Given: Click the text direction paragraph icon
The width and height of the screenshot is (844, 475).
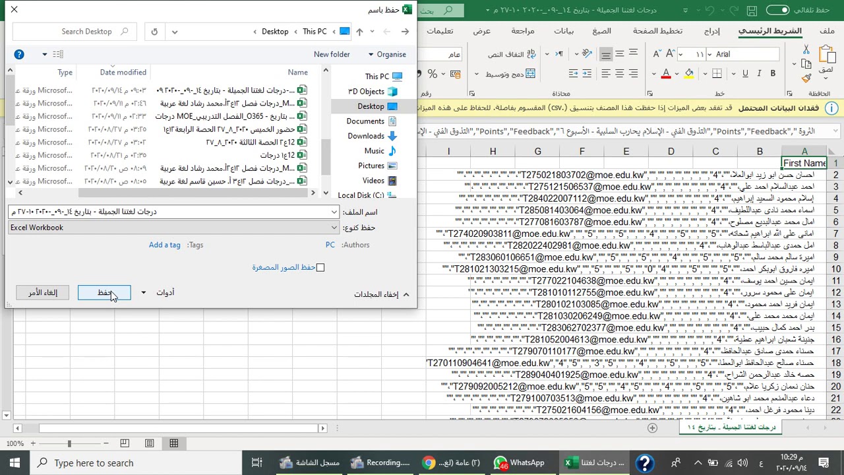Looking at the screenshot, I should point(560,54).
